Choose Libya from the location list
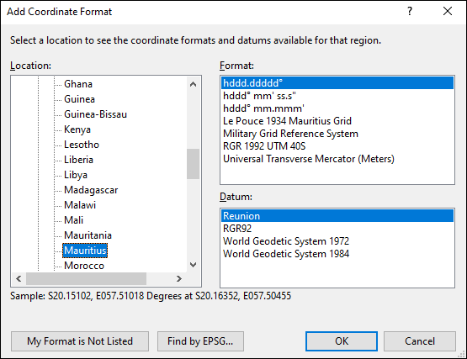 [76, 175]
